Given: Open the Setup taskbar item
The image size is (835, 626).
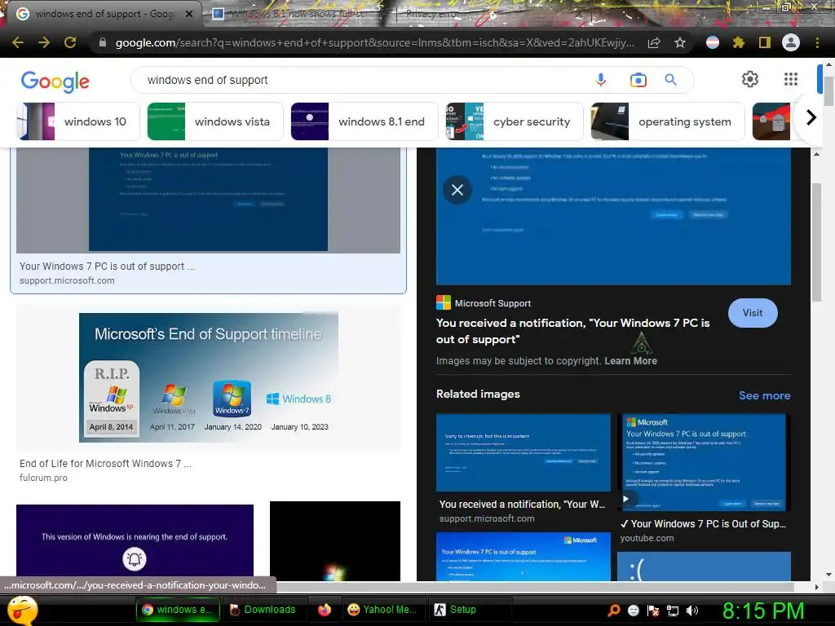Looking at the screenshot, I should [470, 610].
